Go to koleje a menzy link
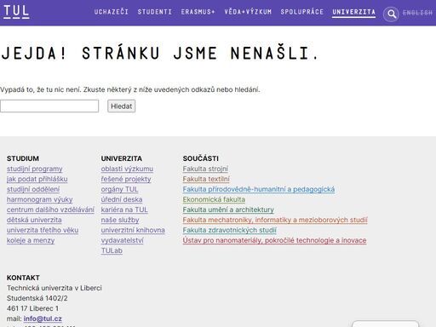Viewport: 436px width, 327px height. (x=31, y=240)
